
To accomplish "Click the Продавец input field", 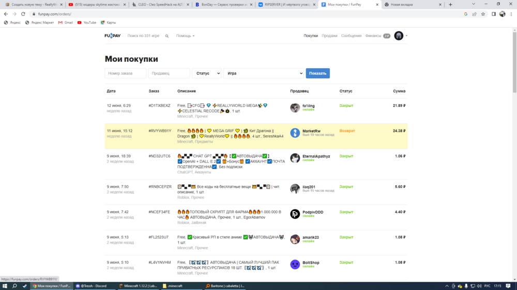I will tap(169, 73).
